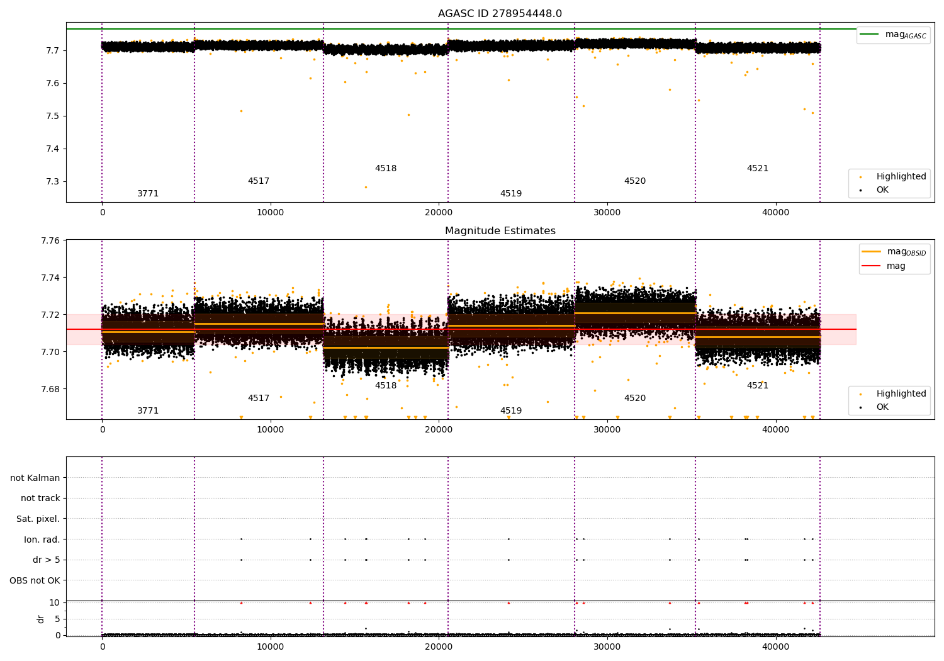Click y-axis tick 7.76 in middle plot
Screen dimensions: 944x661
(x=50, y=240)
